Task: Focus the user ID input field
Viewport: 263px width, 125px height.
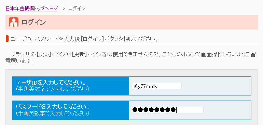Action: [157, 86]
